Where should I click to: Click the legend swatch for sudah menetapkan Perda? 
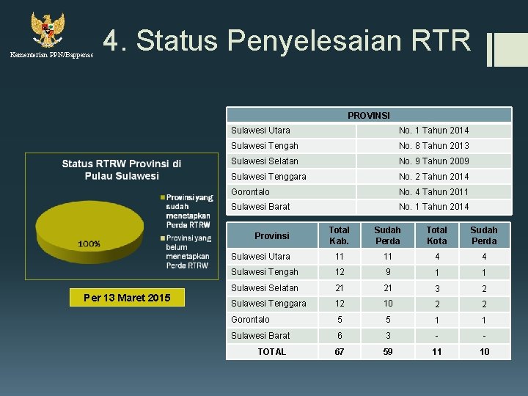(163, 197)
